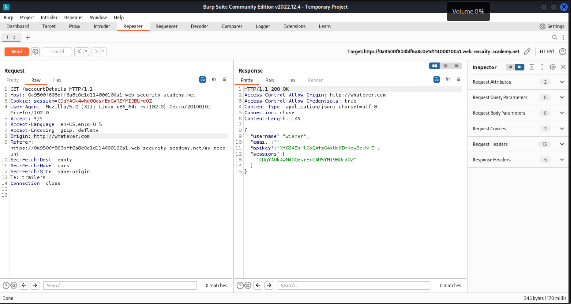571x304 pixels.
Task: Open the Window menu
Action: [x=98, y=17]
